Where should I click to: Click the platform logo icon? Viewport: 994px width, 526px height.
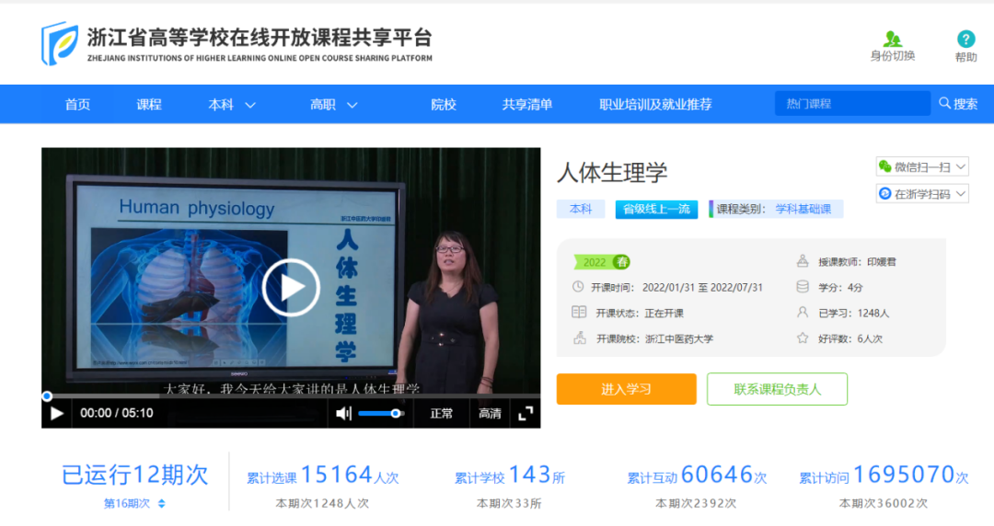(x=60, y=42)
